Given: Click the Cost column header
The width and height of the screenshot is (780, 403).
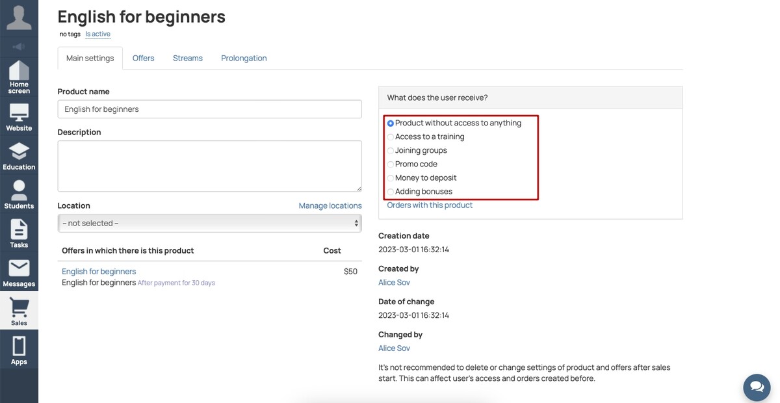Looking at the screenshot, I should (332, 250).
